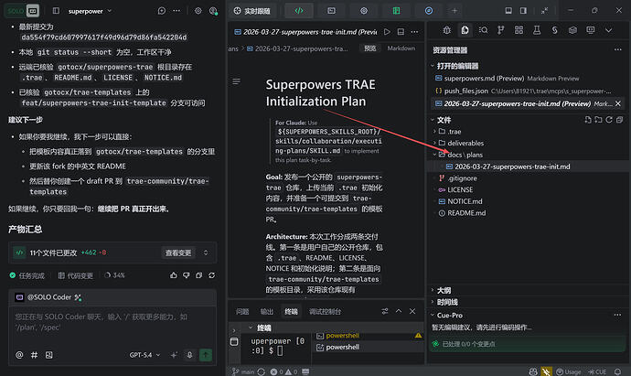The height and width of the screenshot is (376, 631).
Task: Collapse all folders in explorer
Action: [x=619, y=120]
